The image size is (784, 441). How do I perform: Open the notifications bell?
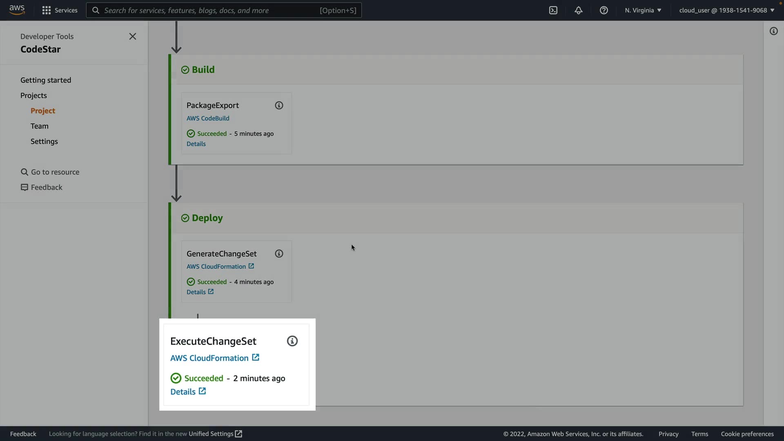(579, 11)
